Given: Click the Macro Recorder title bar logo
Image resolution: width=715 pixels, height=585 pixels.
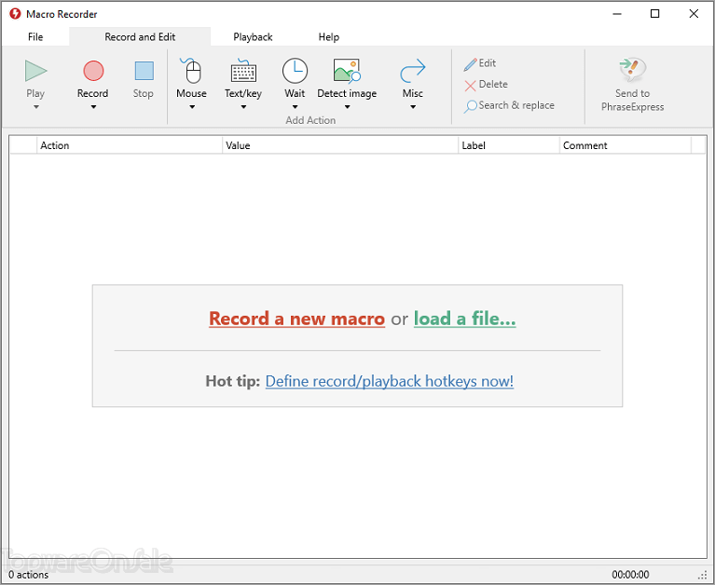Looking at the screenshot, I should point(15,14).
